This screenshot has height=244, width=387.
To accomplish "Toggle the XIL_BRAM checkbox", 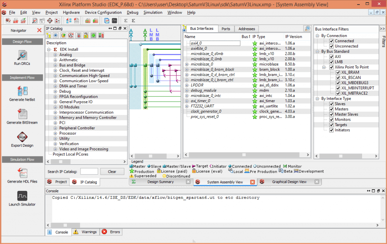I will click(x=338, y=72).
